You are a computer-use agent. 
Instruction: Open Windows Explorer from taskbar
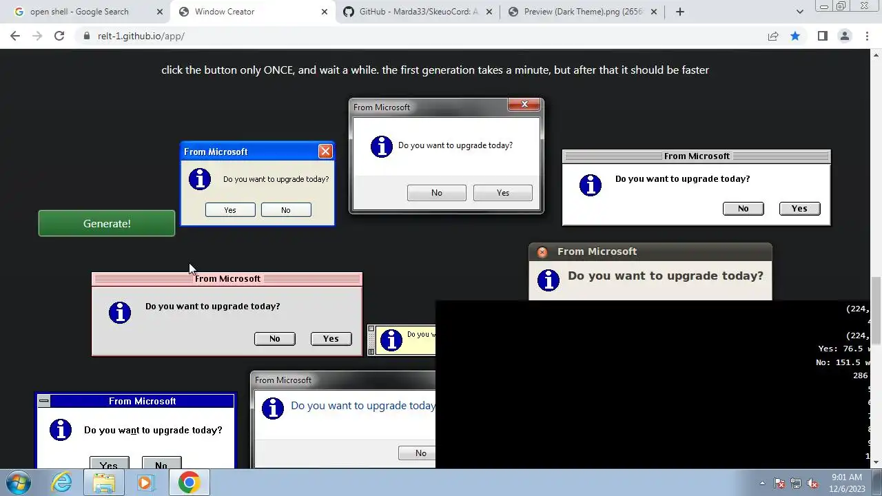(x=104, y=482)
